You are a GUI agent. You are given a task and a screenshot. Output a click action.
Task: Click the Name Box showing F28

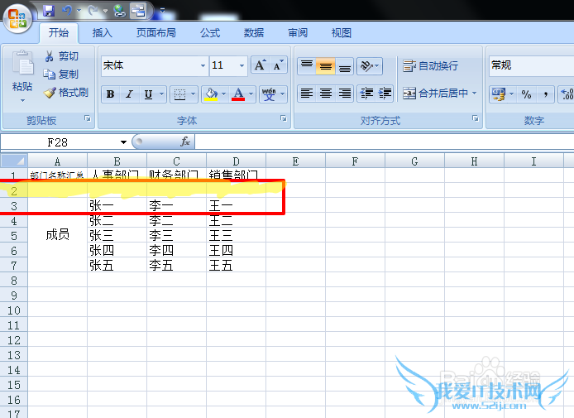point(59,142)
